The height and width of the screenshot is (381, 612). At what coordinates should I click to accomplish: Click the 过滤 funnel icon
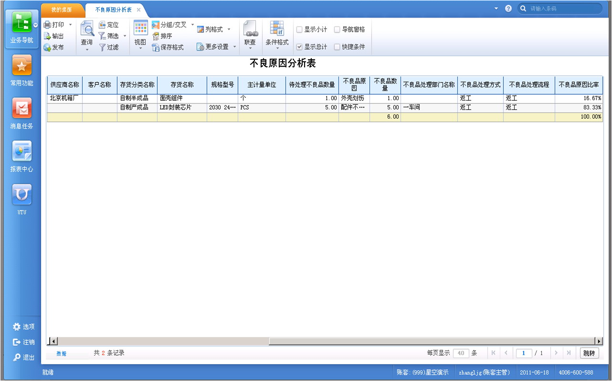(x=102, y=48)
